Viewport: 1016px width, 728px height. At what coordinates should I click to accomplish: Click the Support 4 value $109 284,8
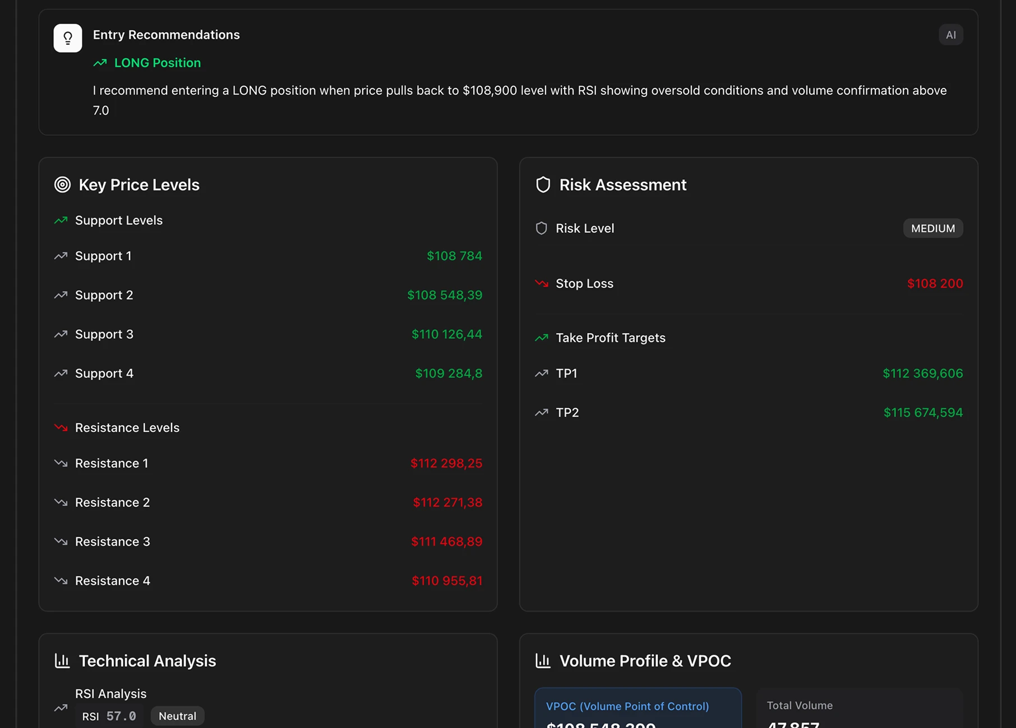pyautogui.click(x=449, y=374)
